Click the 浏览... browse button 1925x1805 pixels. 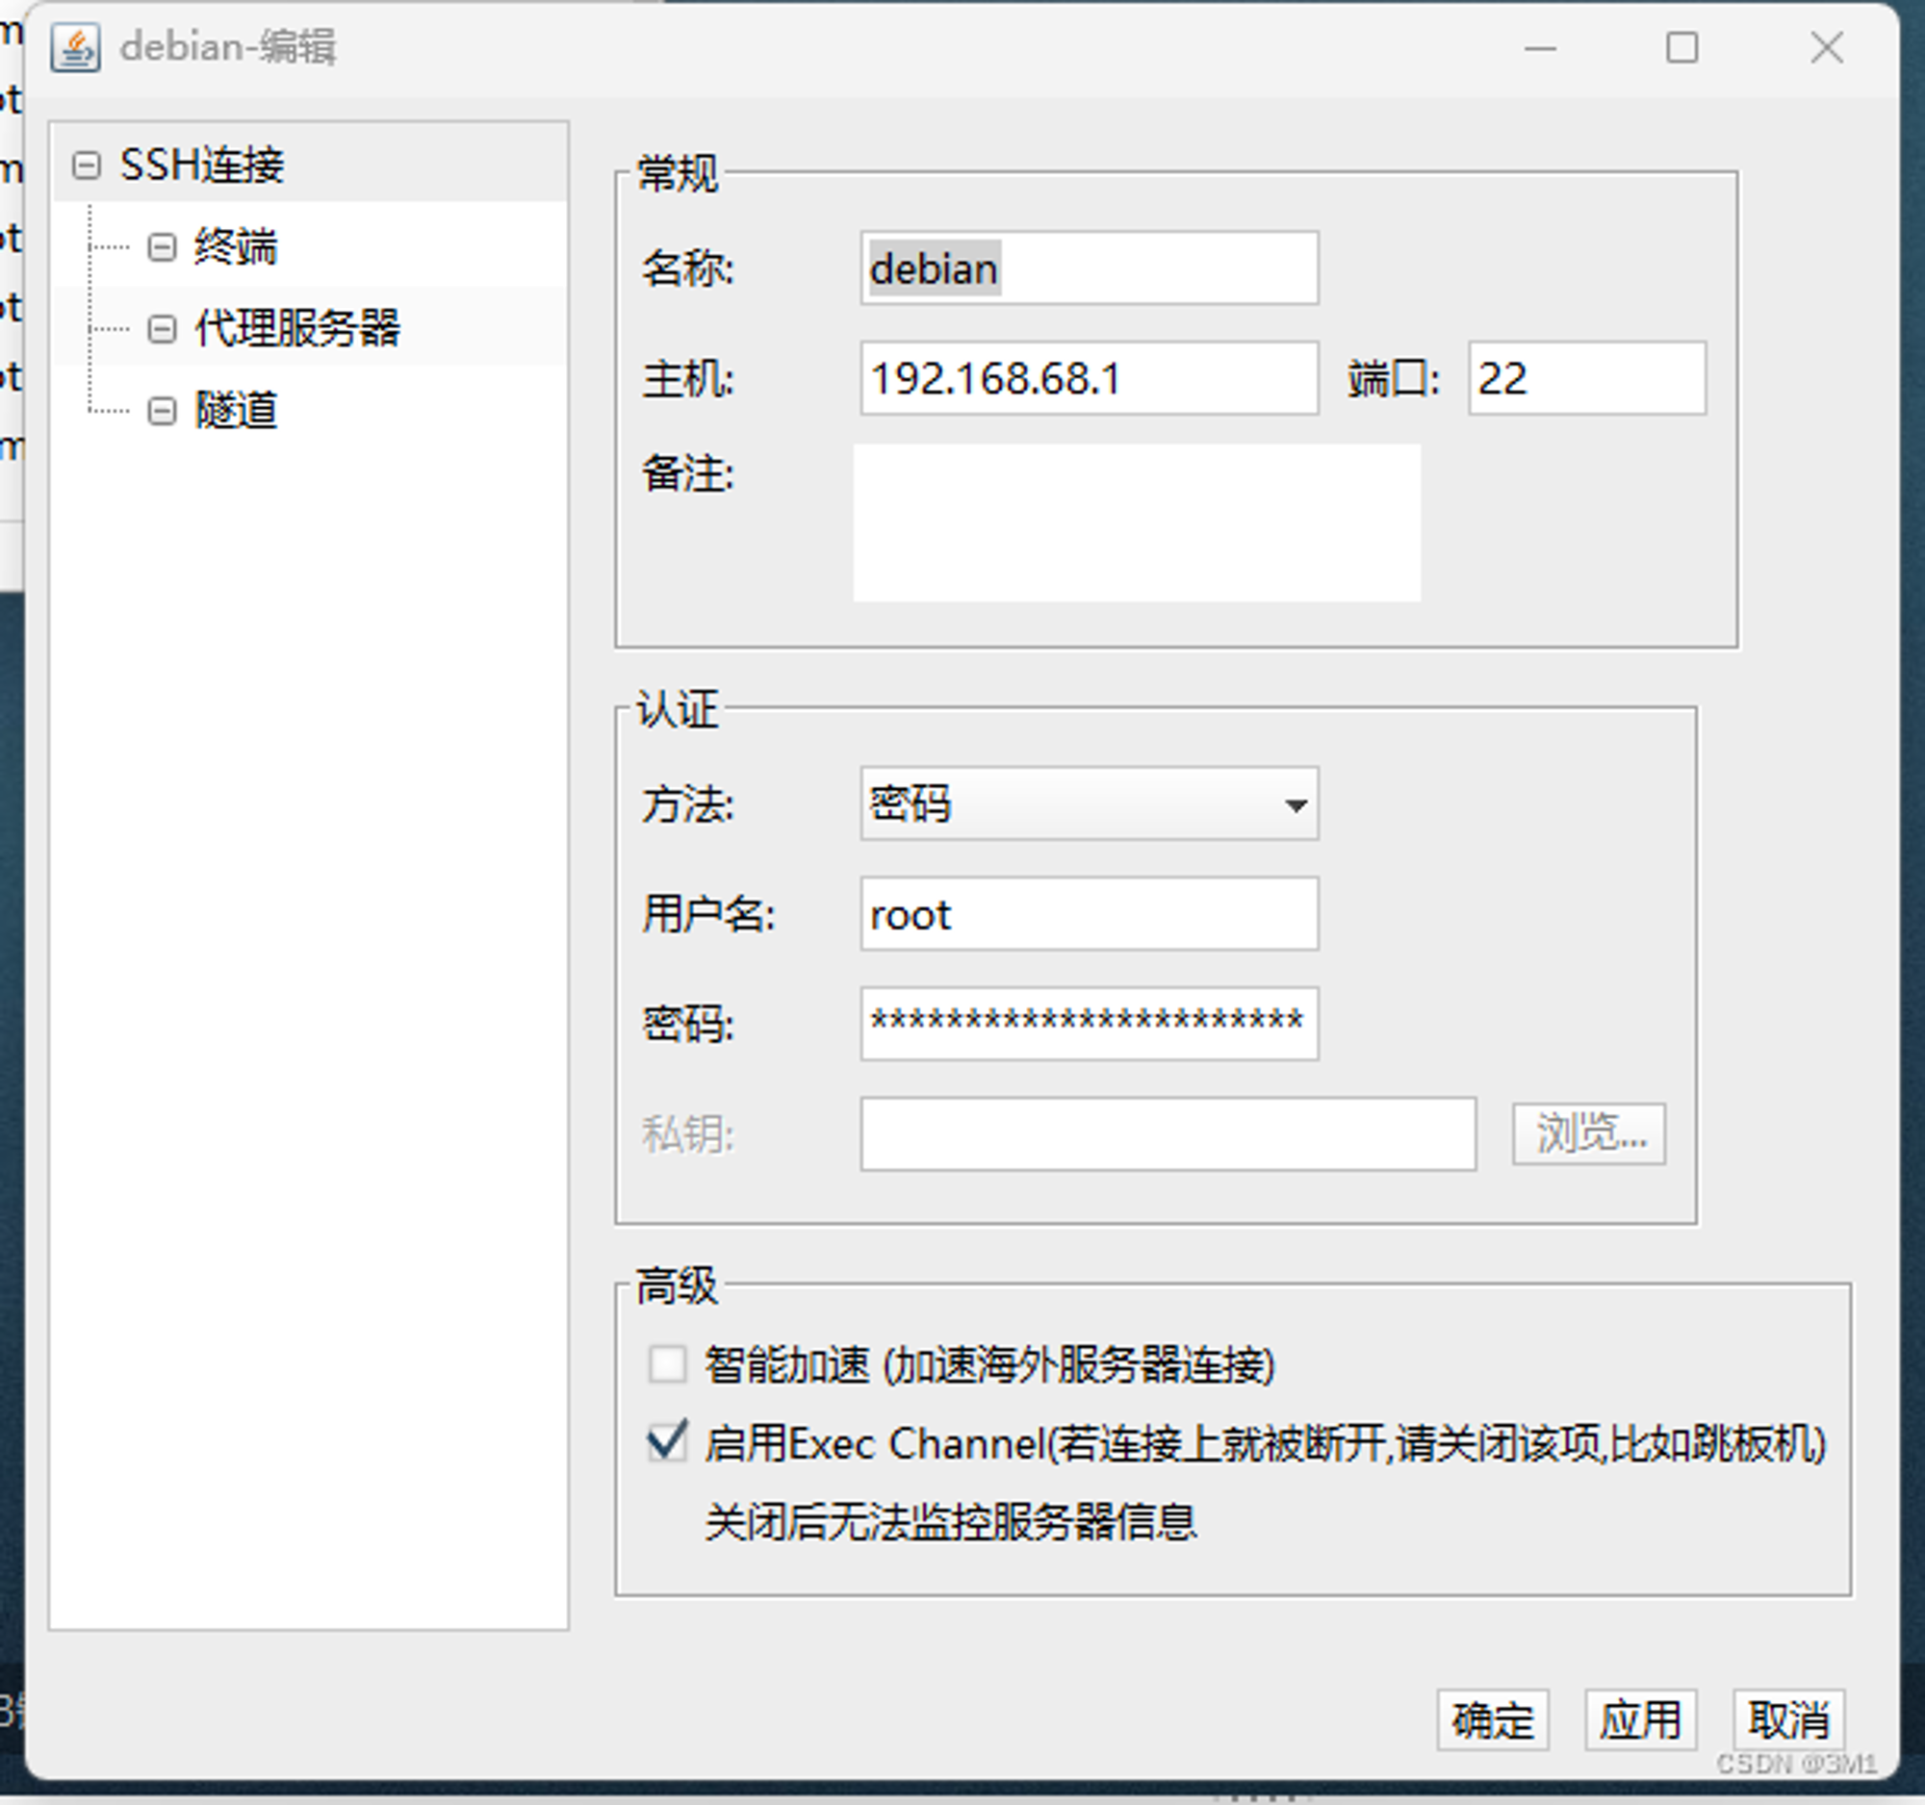pos(1589,1133)
